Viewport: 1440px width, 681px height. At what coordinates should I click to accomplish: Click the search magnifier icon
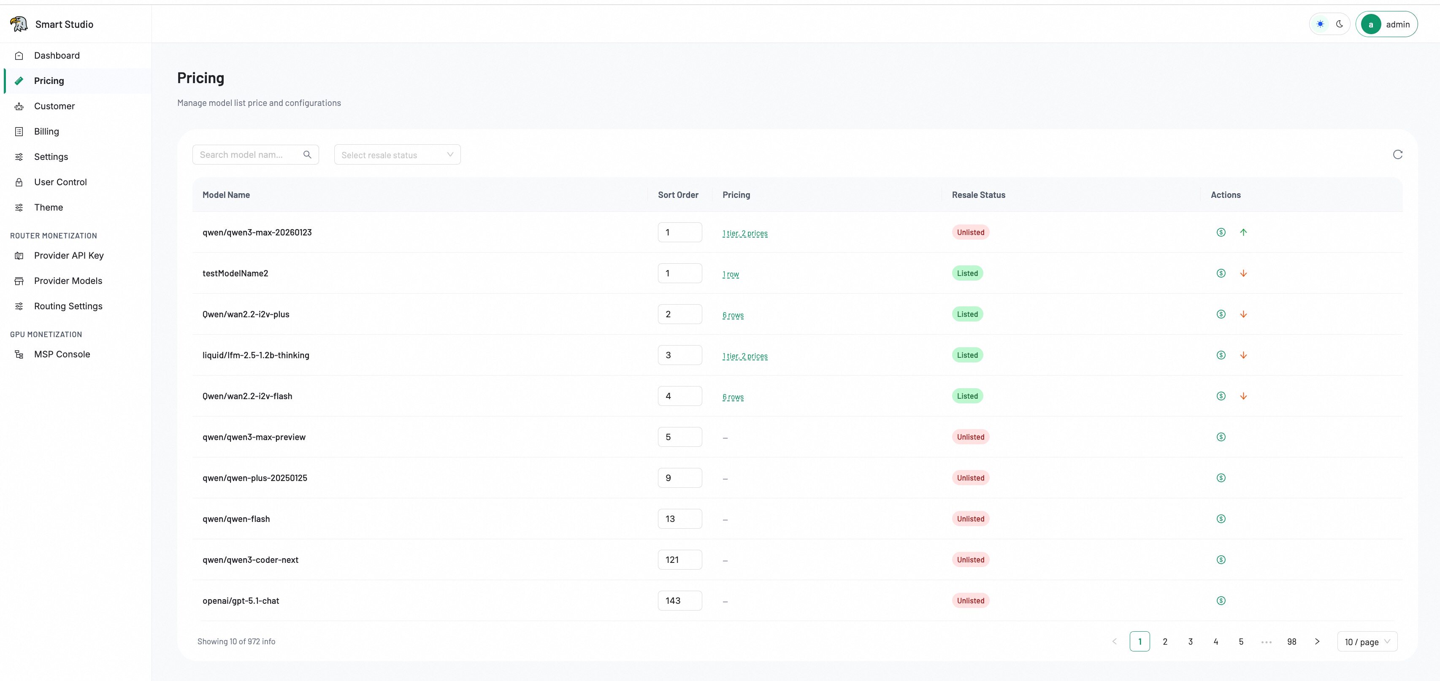(307, 155)
